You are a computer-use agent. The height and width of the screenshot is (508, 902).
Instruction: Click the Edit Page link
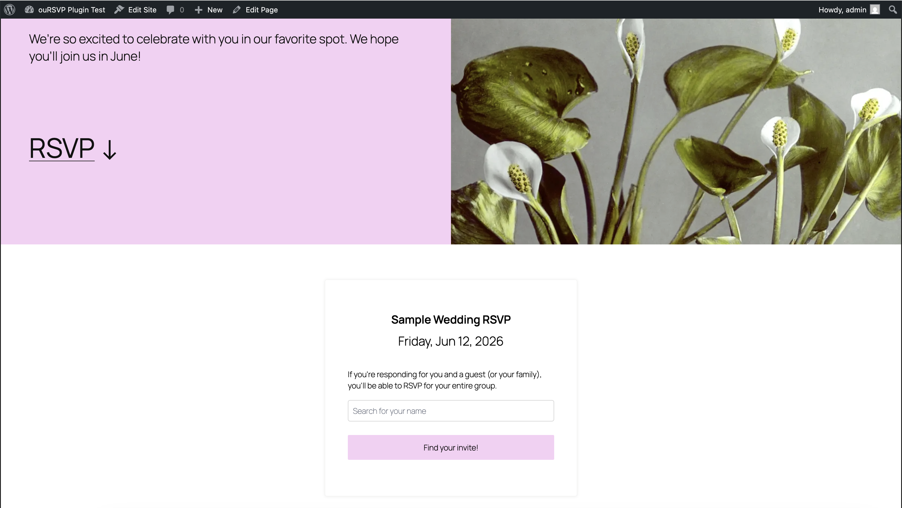tap(261, 10)
